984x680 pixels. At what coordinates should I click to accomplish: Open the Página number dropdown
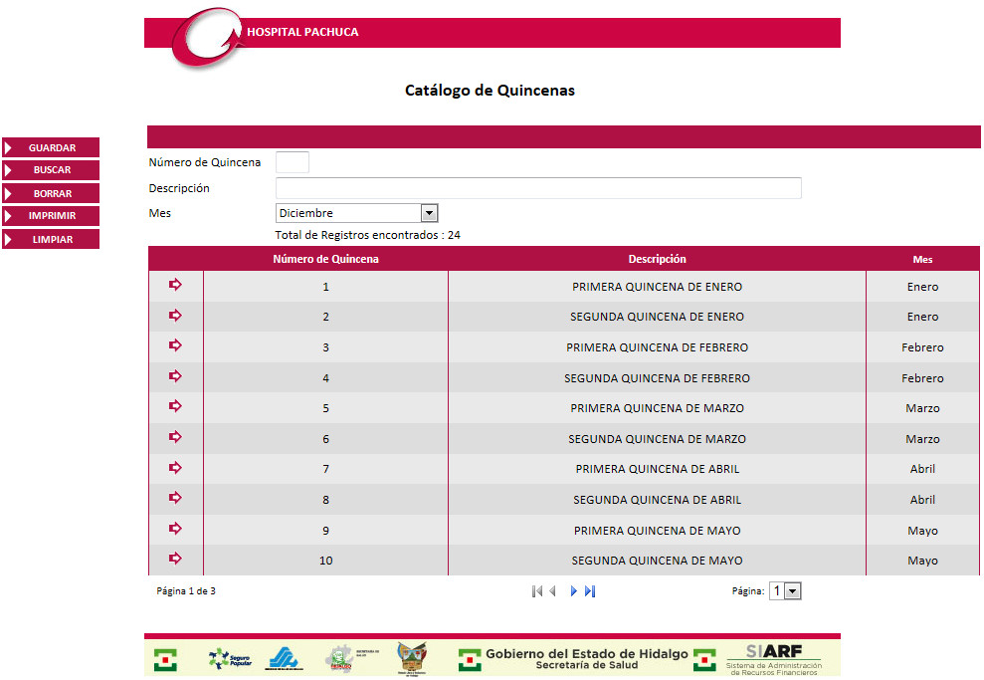pyautogui.click(x=785, y=590)
